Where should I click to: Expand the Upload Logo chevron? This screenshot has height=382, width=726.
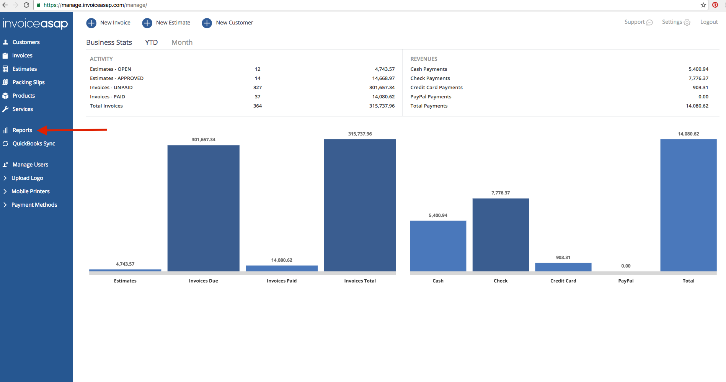point(5,178)
